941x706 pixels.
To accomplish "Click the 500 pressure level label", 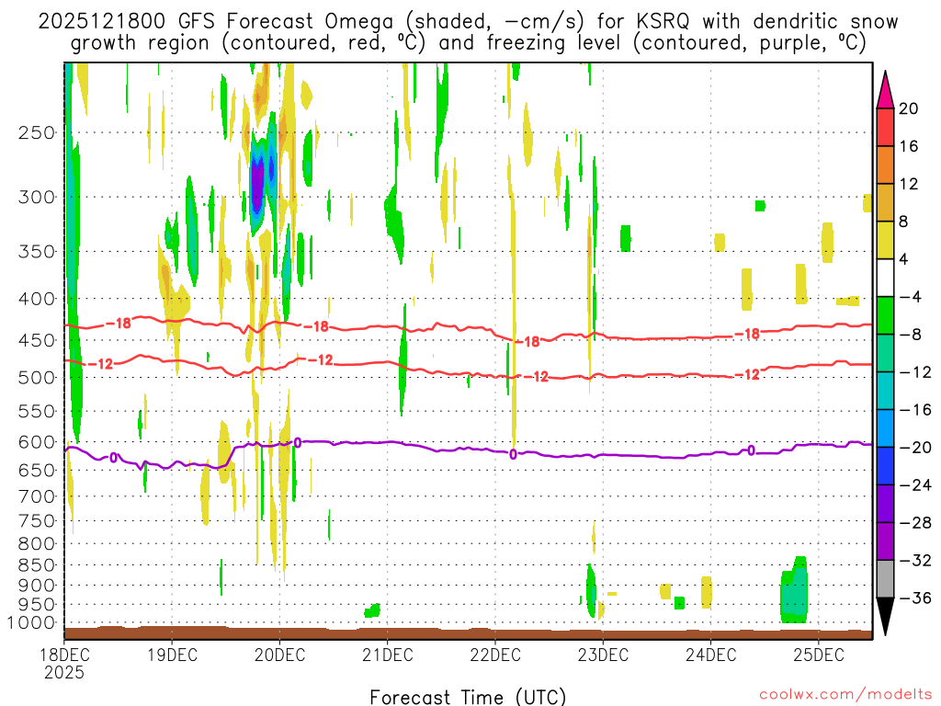I will pyautogui.click(x=37, y=378).
